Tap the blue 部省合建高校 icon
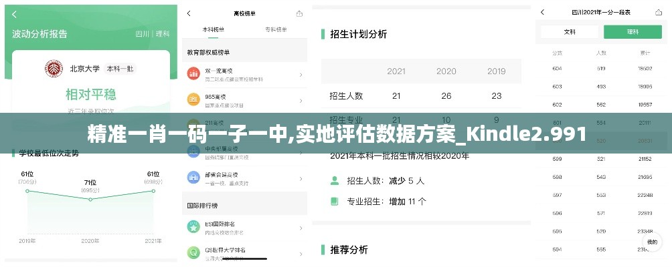Viewport: 672px width, 267px height. tap(193, 178)
